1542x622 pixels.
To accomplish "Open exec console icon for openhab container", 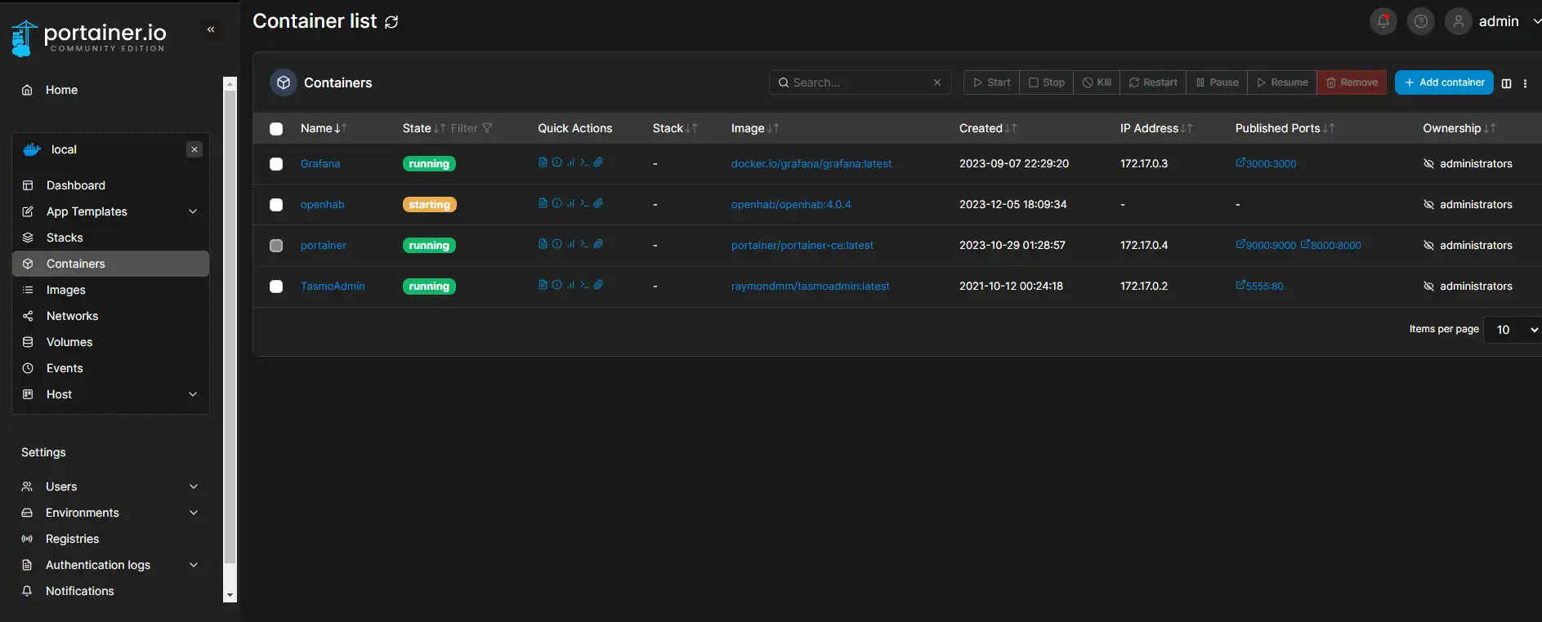I will pyautogui.click(x=584, y=203).
